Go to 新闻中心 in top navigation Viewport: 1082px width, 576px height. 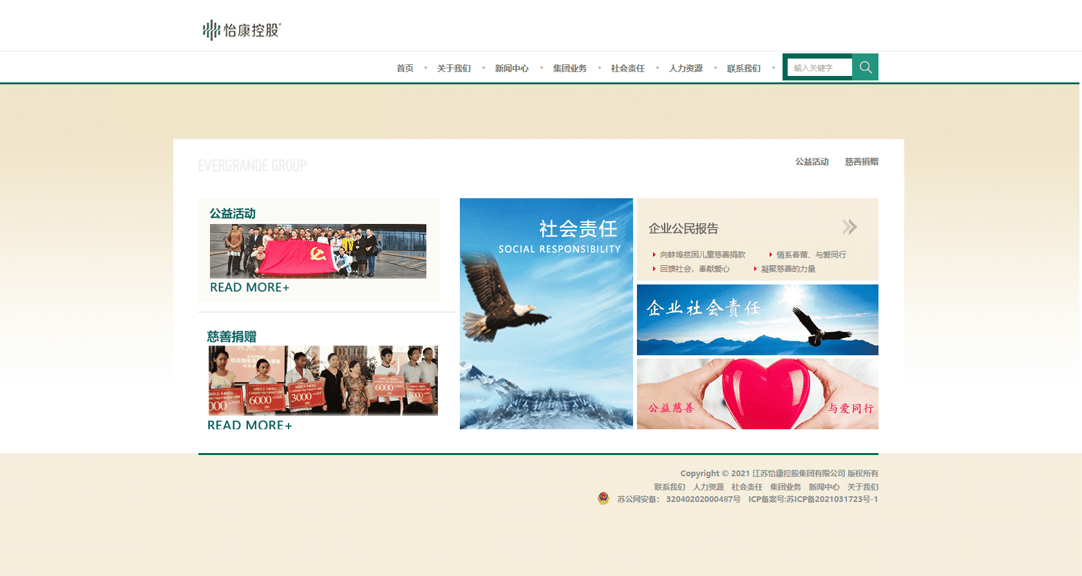point(511,68)
